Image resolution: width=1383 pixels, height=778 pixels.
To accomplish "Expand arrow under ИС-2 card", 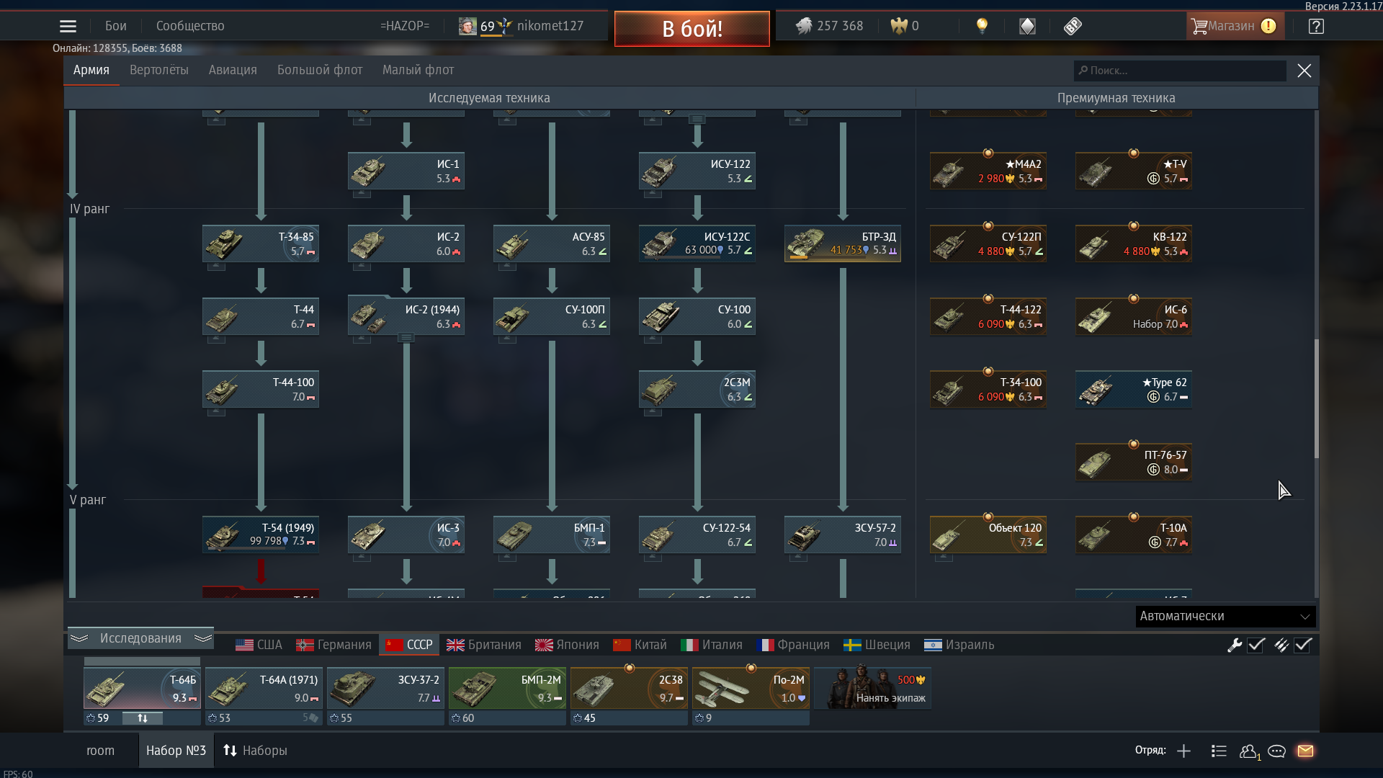I will pos(362,267).
